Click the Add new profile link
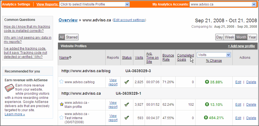The width and height of the screenshot is (259, 126). click(x=241, y=46)
